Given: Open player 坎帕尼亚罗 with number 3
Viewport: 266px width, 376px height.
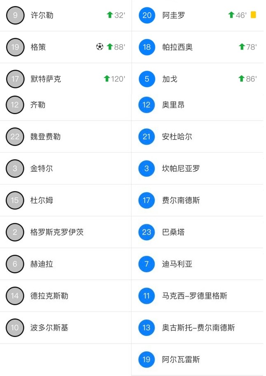Looking at the screenshot, I should pyautogui.click(x=181, y=168).
